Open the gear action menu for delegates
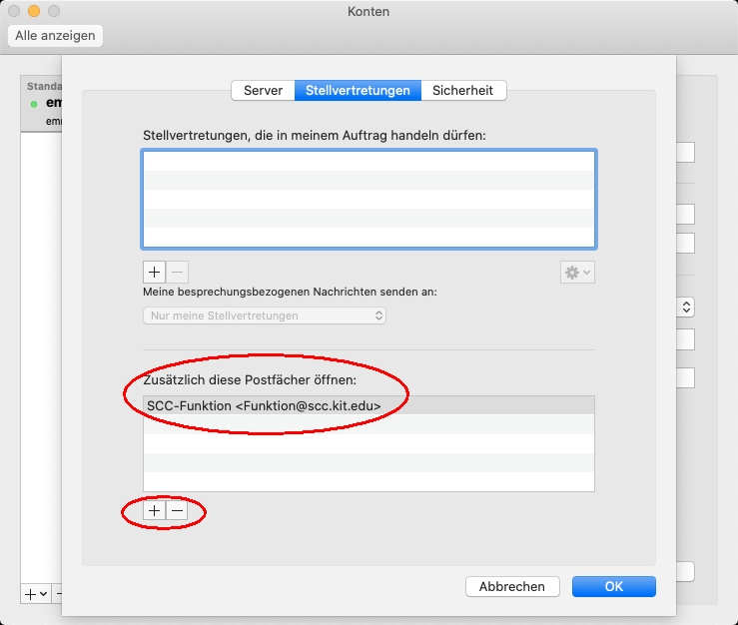This screenshot has width=738, height=625. tap(577, 272)
